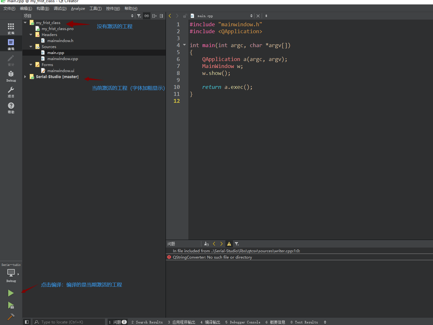Build the project with the hammer icon
The height and width of the screenshot is (325, 433).
tap(11, 316)
